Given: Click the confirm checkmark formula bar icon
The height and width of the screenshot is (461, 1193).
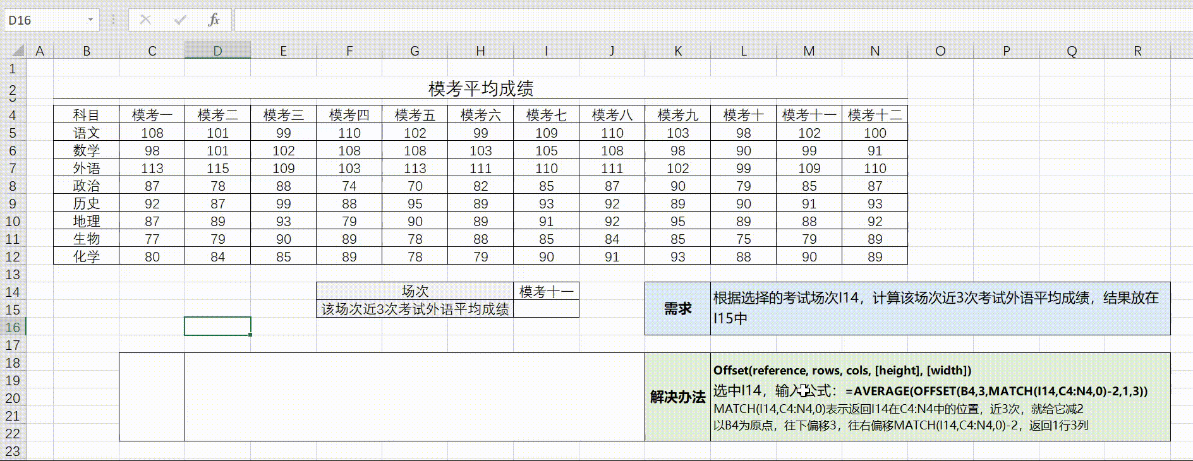Looking at the screenshot, I should (180, 20).
